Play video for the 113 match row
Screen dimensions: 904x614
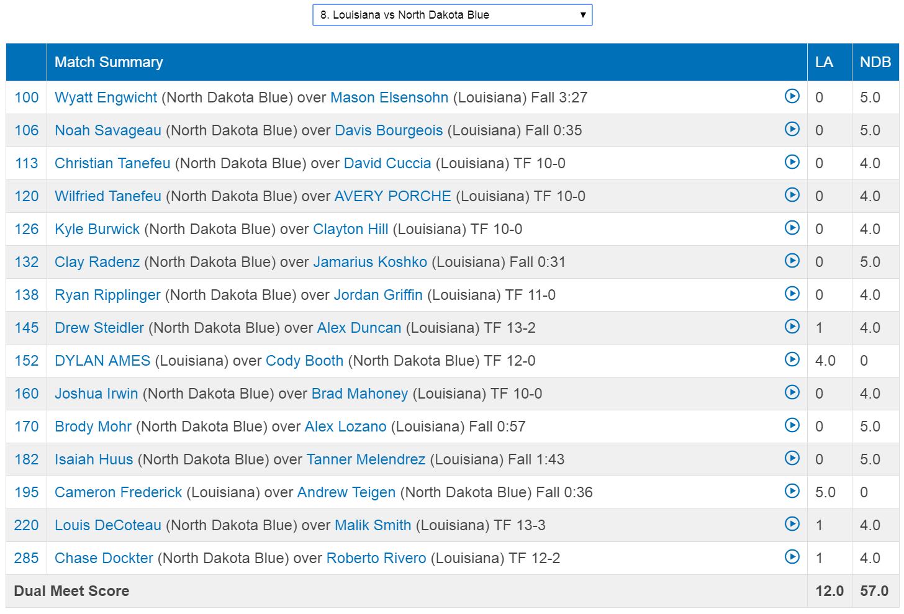pyautogui.click(x=792, y=162)
